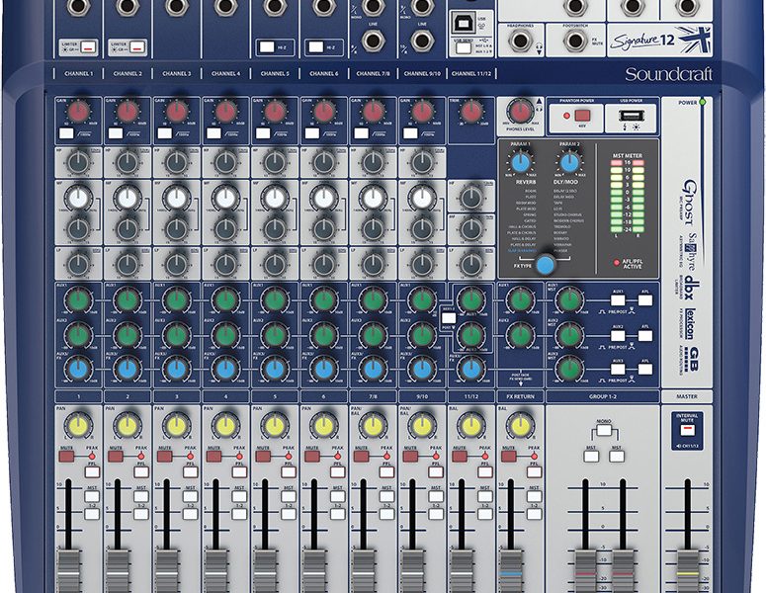Turn the Channel 7/8 yellow PAN/BAL knob
This screenshot has width=766, height=593.
tap(373, 425)
